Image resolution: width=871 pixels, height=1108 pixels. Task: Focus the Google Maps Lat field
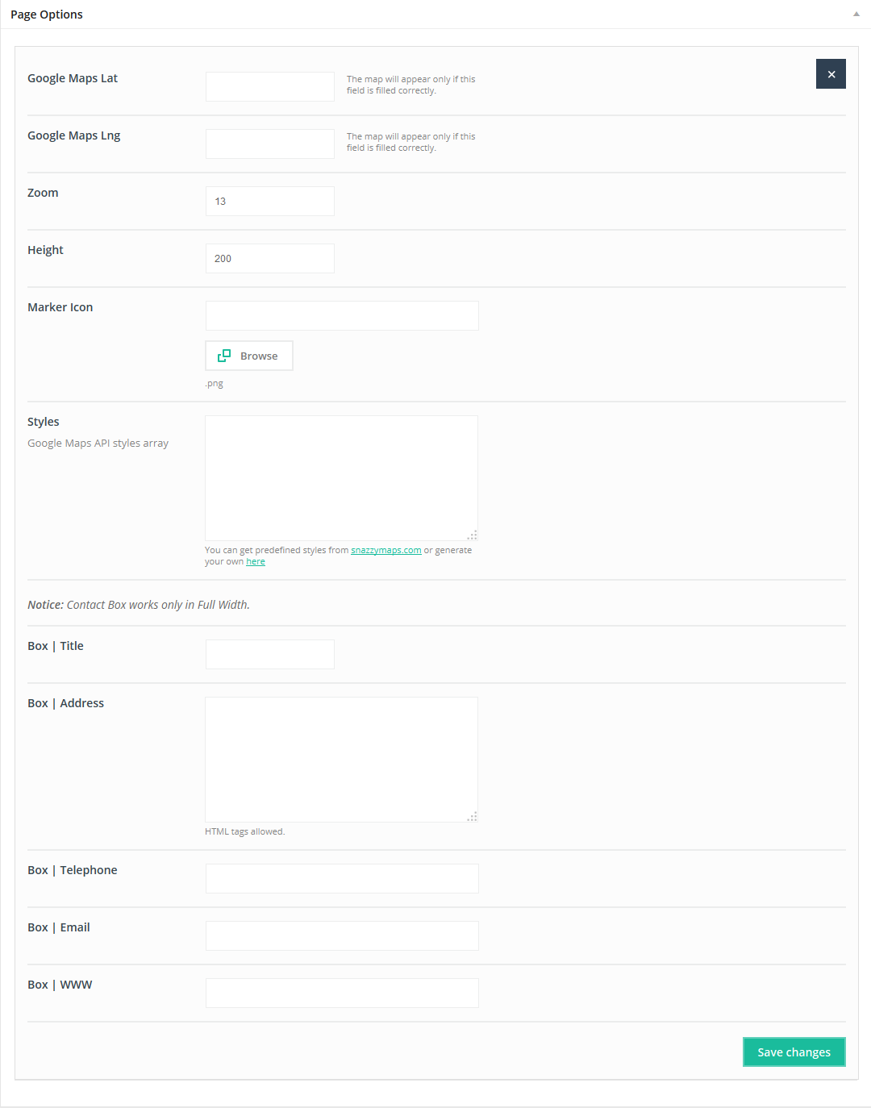[270, 86]
